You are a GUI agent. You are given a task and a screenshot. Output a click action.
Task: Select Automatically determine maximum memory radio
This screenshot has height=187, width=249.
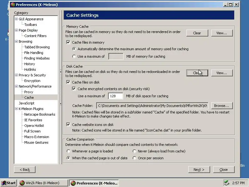click(x=74, y=49)
